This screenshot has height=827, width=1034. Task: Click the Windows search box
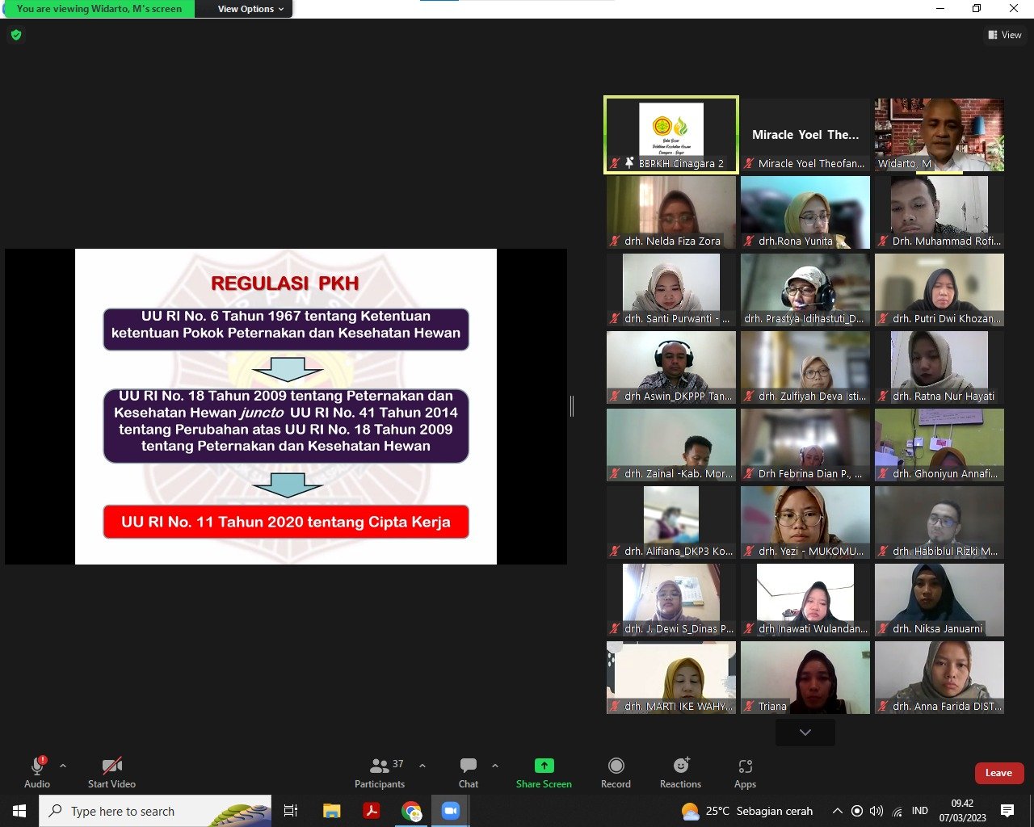(x=155, y=811)
